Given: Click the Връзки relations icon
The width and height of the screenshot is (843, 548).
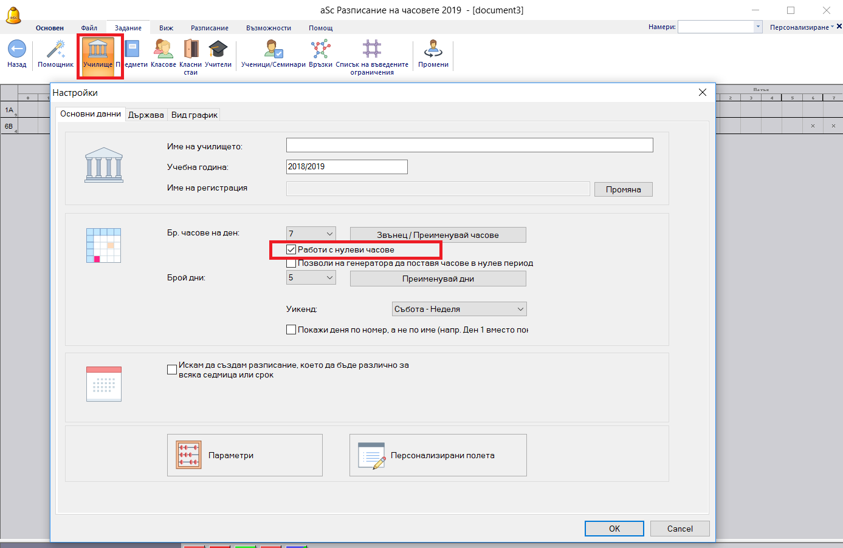Looking at the screenshot, I should [x=320, y=49].
